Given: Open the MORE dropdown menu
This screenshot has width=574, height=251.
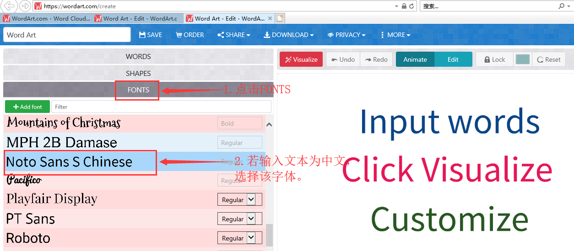Looking at the screenshot, I should tap(395, 35).
